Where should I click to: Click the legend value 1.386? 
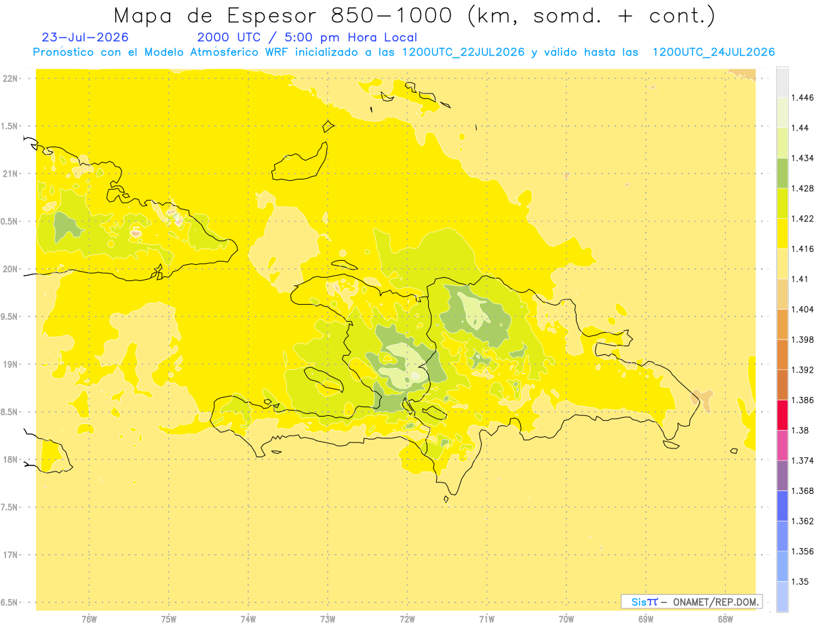[802, 400]
